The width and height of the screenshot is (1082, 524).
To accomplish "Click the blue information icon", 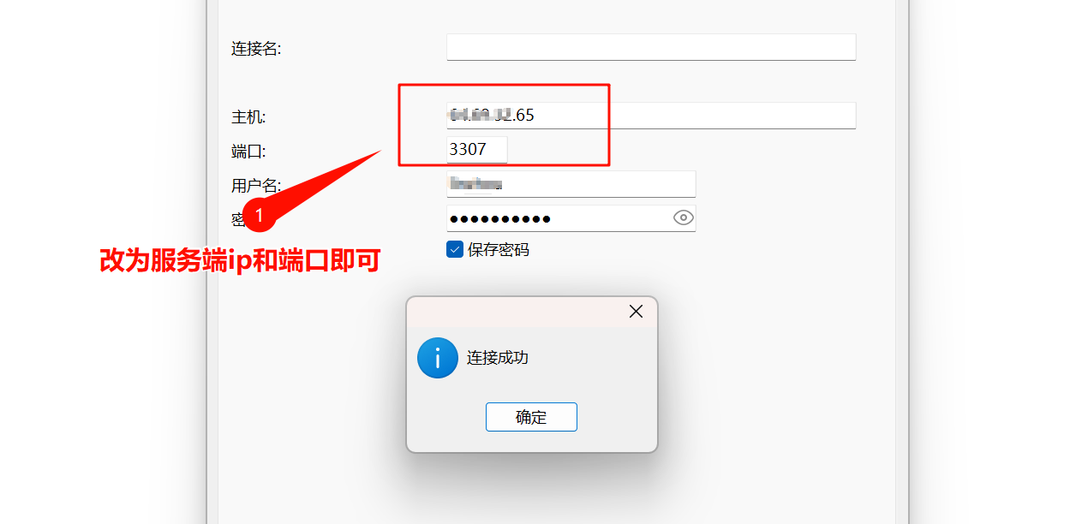I will pos(438,358).
